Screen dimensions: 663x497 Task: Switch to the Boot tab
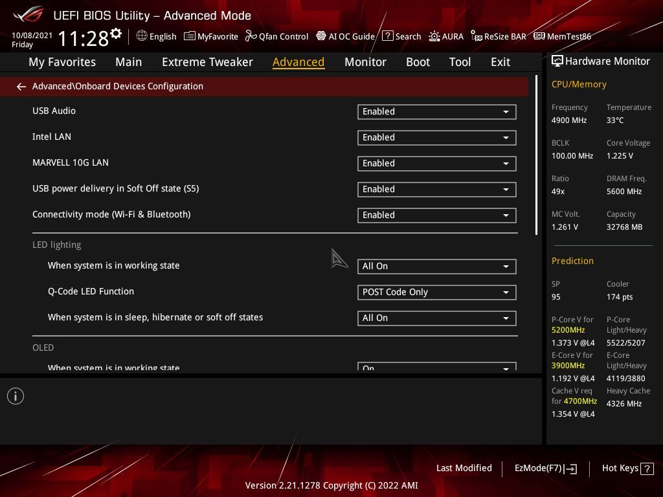418,62
